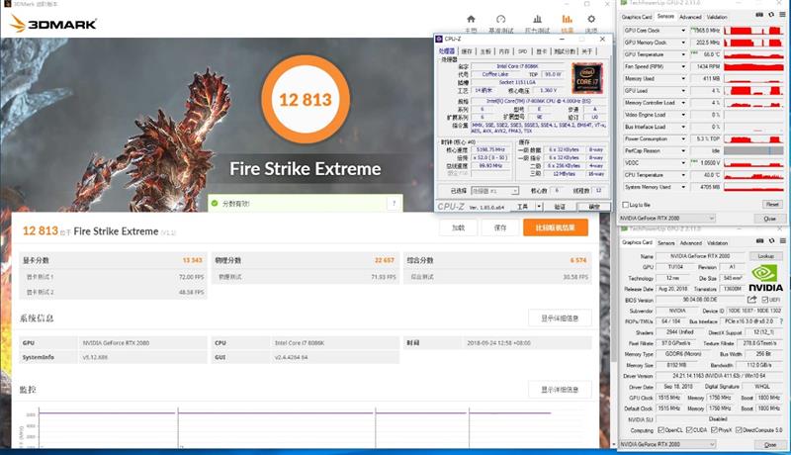The height and width of the screenshot is (455, 791).
Task: Open SPD tab in CPU-Z
Action: pyautogui.click(x=522, y=51)
